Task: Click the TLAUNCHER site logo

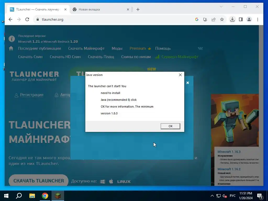Action: click(34, 76)
